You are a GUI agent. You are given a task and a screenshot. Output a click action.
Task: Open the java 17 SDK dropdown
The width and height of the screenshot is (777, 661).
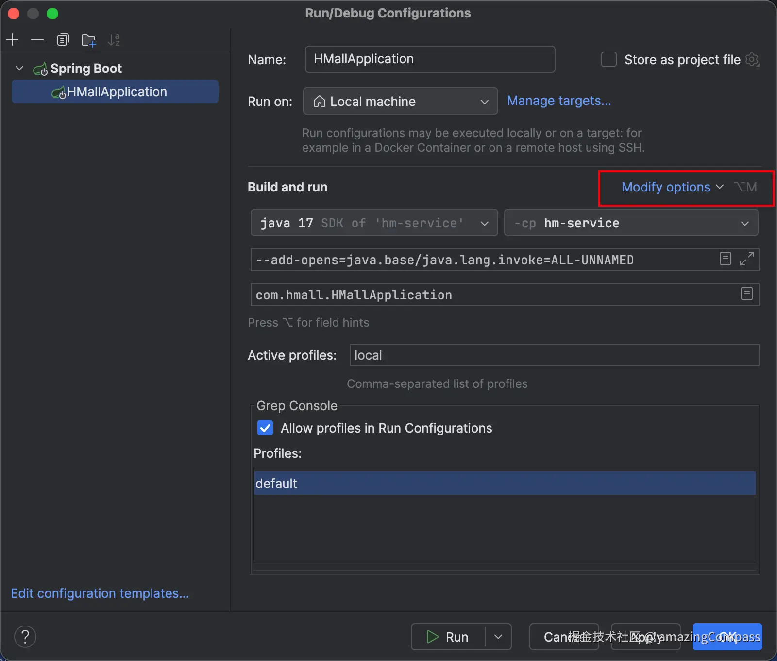click(x=374, y=223)
